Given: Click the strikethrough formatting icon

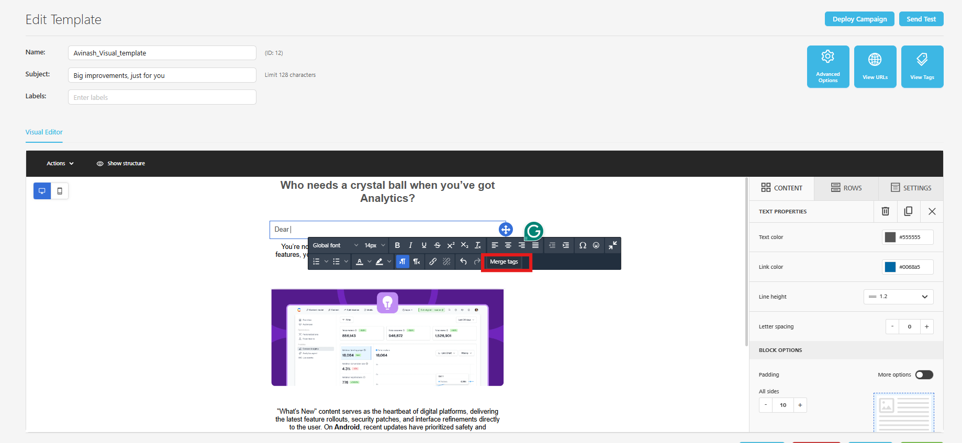Looking at the screenshot, I should click(x=438, y=245).
